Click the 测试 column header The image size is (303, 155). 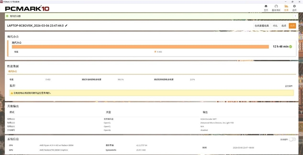tap(12, 112)
